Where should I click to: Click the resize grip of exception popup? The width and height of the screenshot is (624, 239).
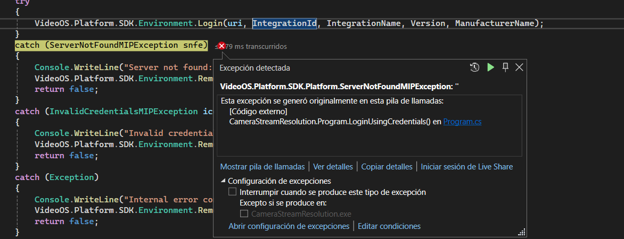point(522,232)
